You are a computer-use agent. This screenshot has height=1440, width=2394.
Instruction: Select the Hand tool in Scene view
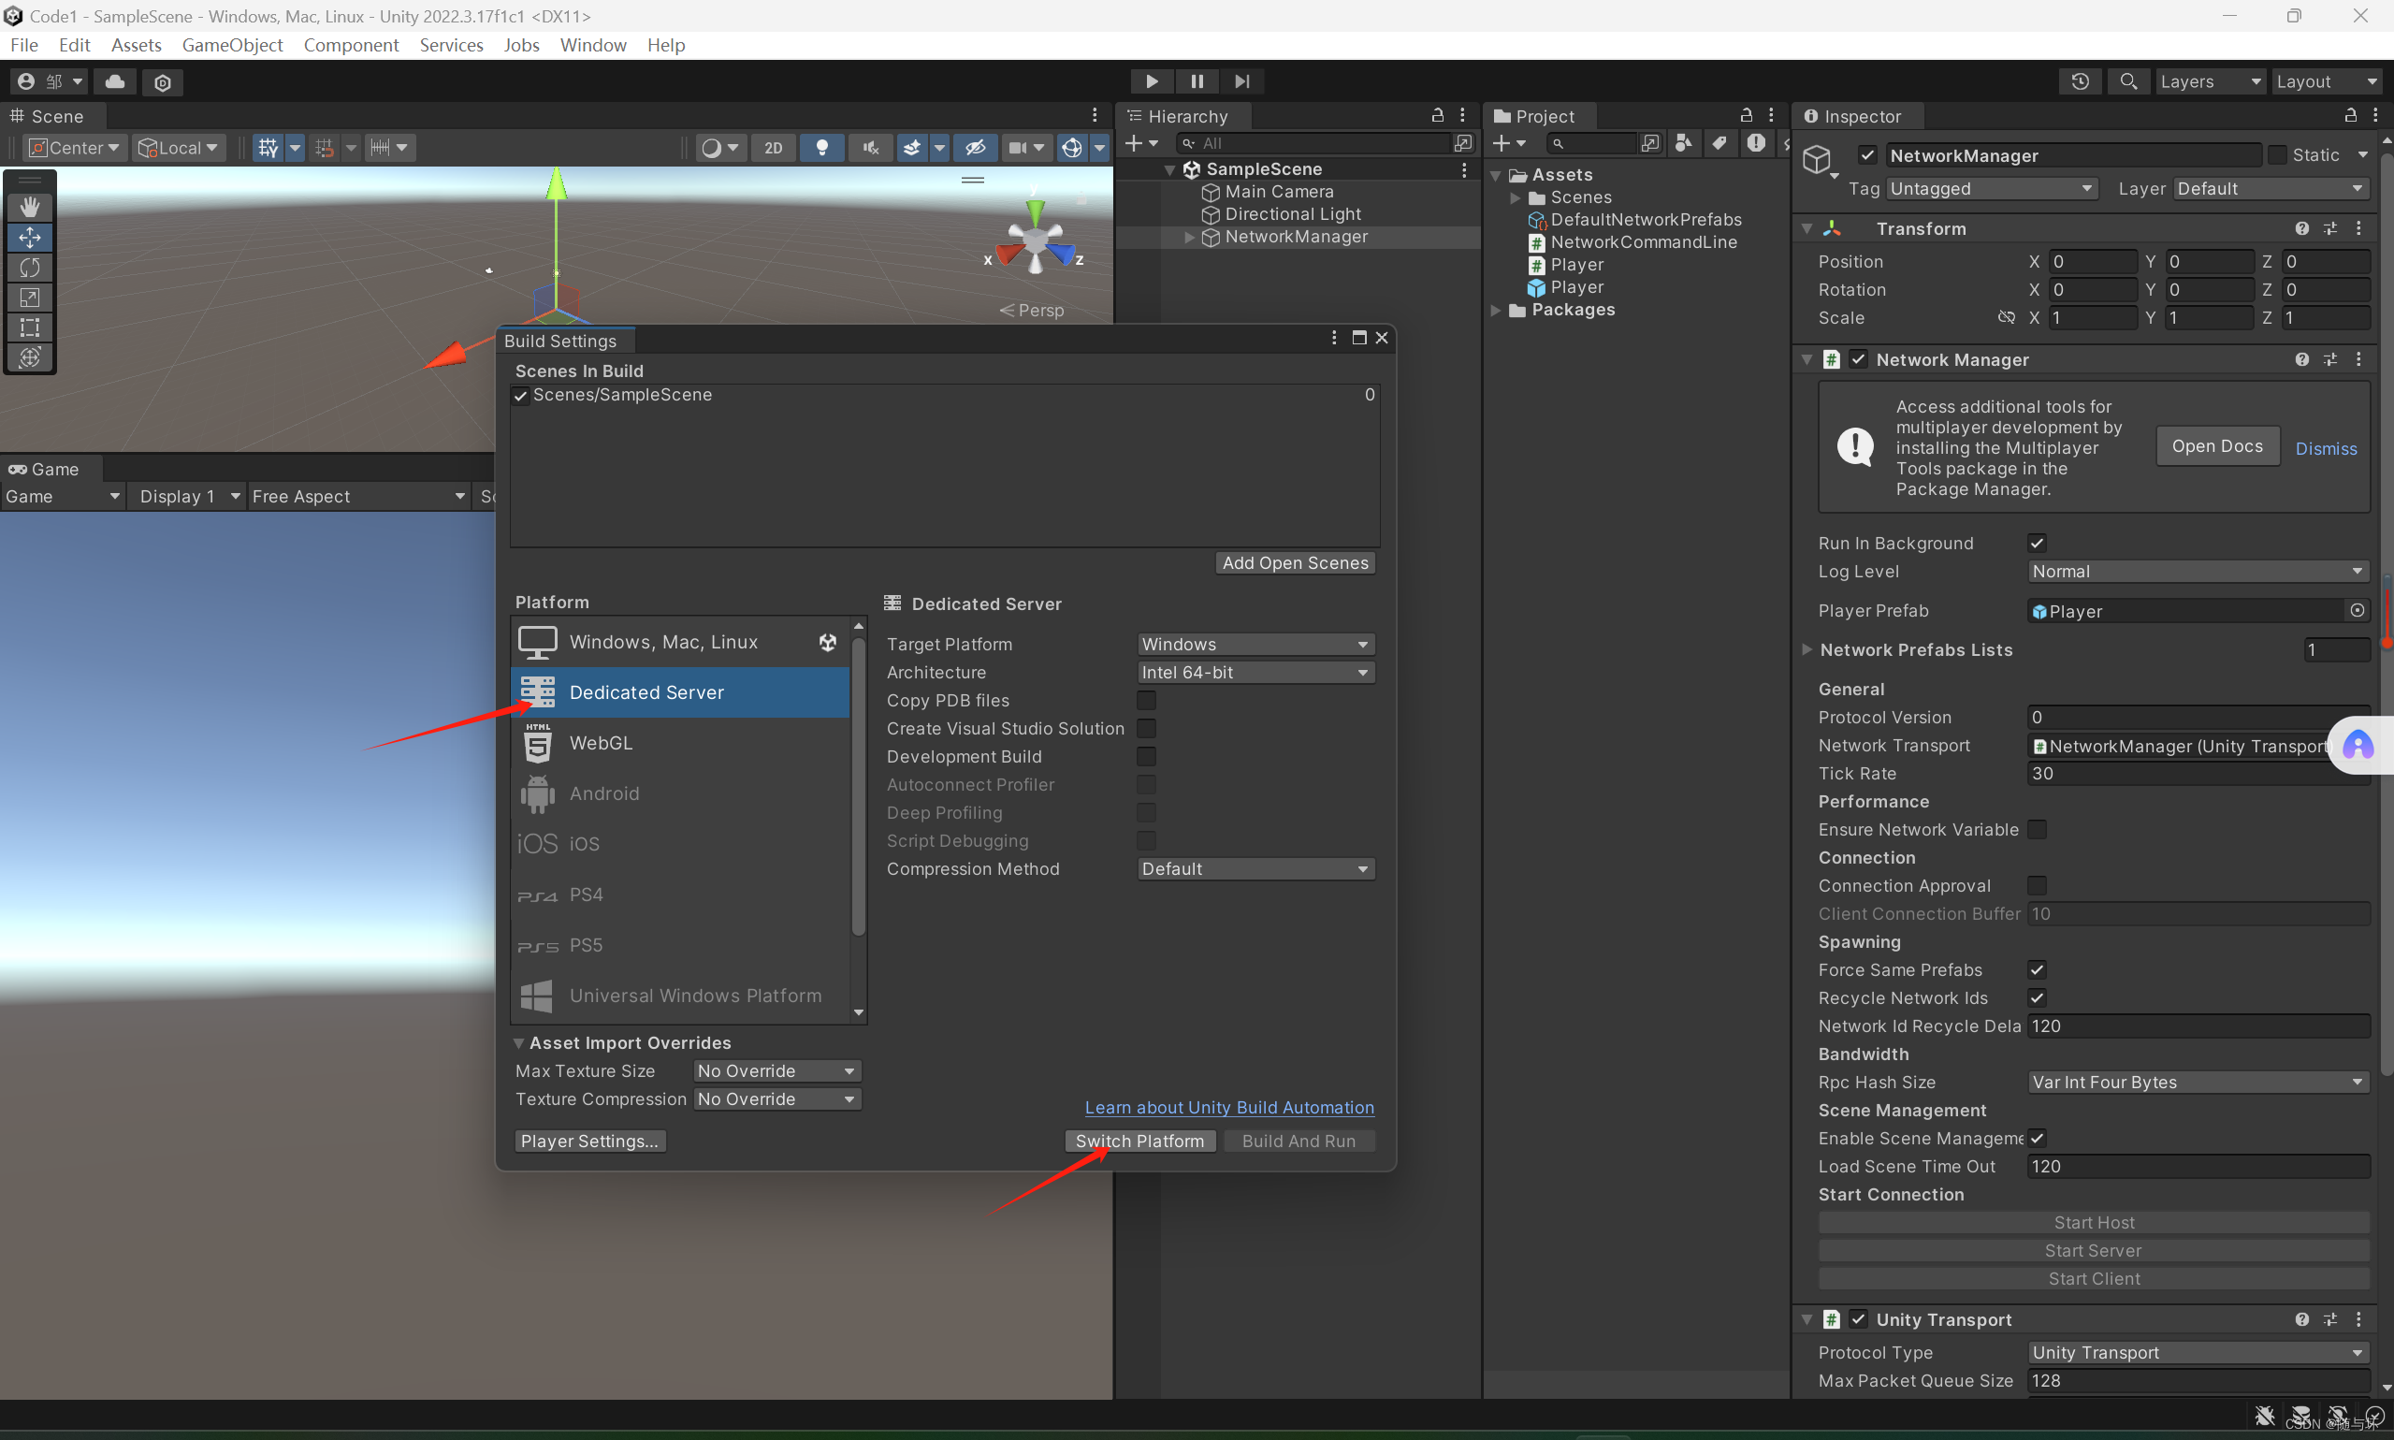click(30, 207)
